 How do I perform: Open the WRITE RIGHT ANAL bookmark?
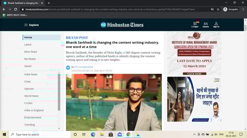pos(15,15)
